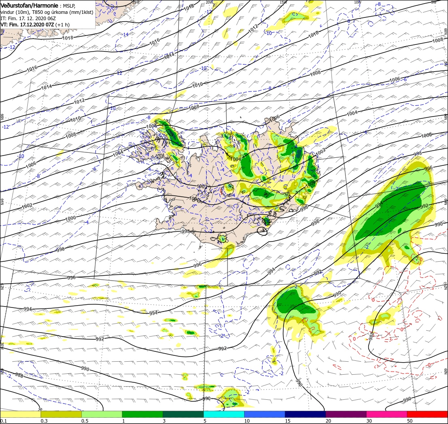Select the dark green 3 mm legend swatch
Image resolution: width=448 pixels, height=424 pixels.
pyautogui.click(x=183, y=414)
